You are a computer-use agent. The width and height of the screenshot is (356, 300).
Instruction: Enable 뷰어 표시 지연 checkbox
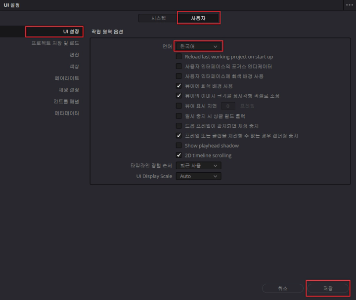tap(179, 106)
